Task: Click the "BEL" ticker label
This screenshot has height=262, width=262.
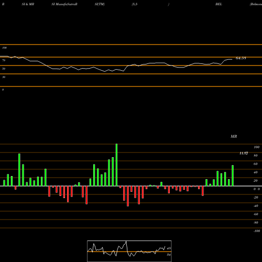Action: click(x=219, y=4)
